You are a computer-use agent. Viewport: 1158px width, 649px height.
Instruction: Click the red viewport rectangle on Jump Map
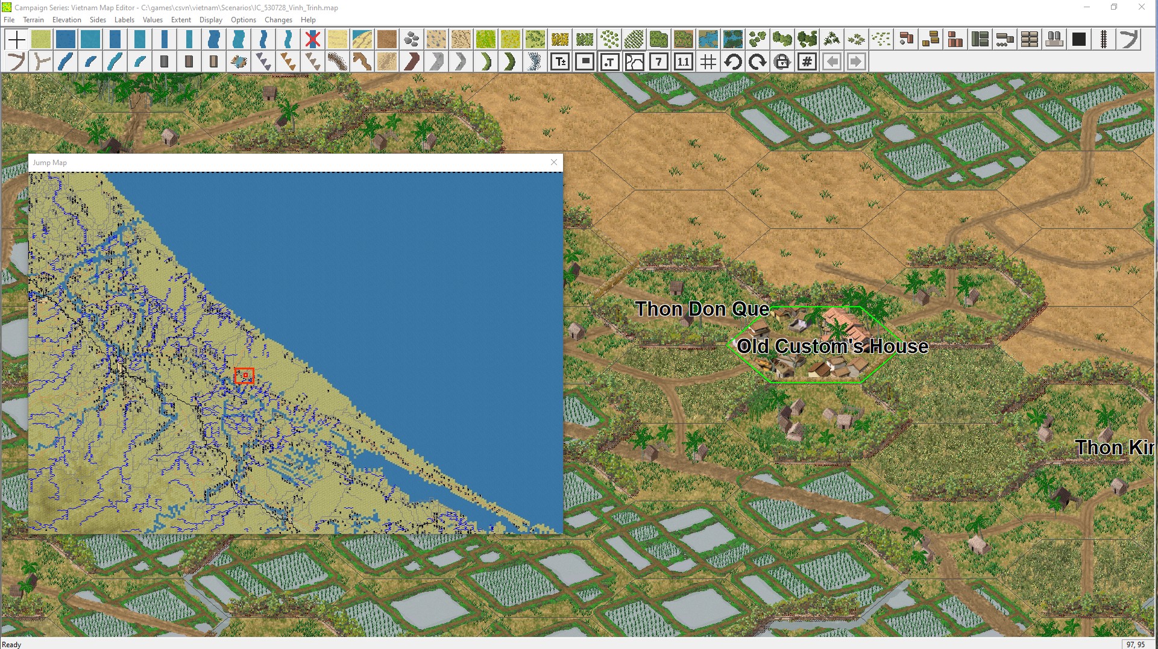tap(244, 376)
